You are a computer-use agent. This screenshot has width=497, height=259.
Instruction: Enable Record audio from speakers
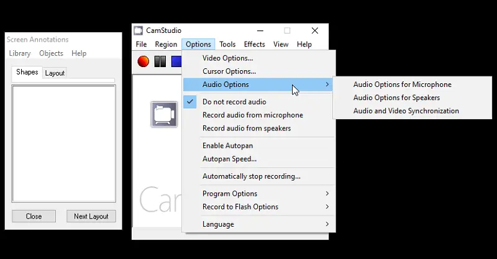(258, 129)
